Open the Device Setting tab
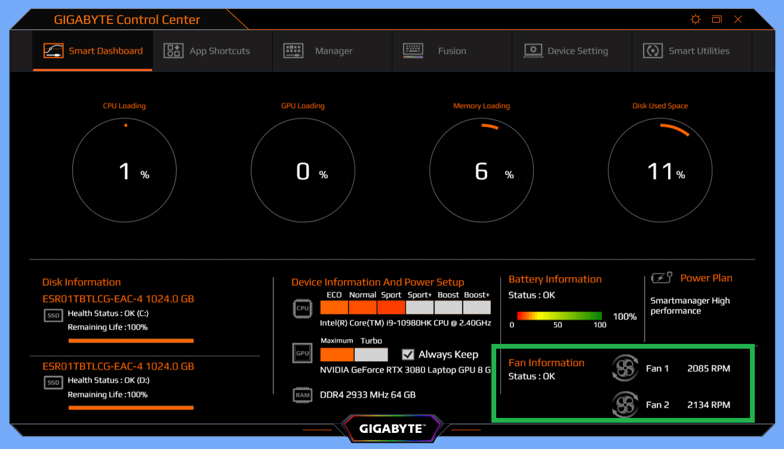784x449 pixels. (572, 51)
